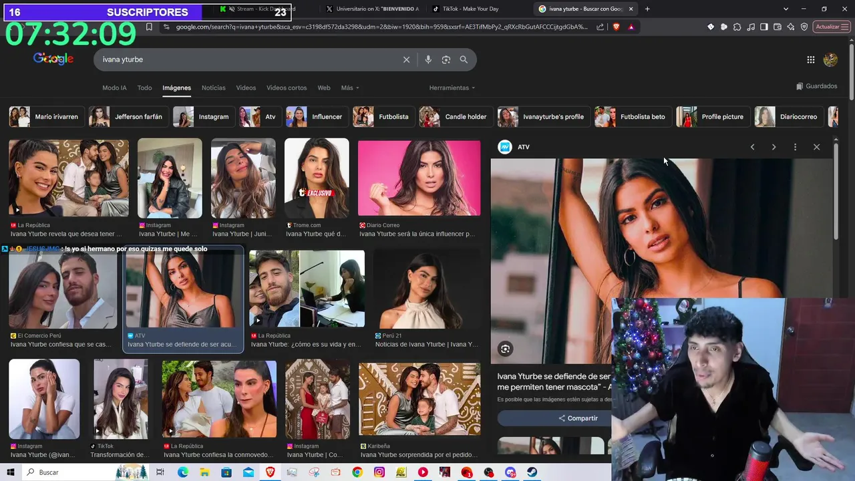Image resolution: width=855 pixels, height=481 pixels.
Task: Select the Atv filter chip
Action: (x=261, y=117)
